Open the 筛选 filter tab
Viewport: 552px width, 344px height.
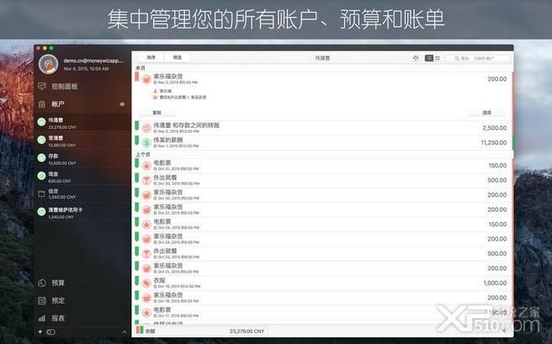[177, 57]
